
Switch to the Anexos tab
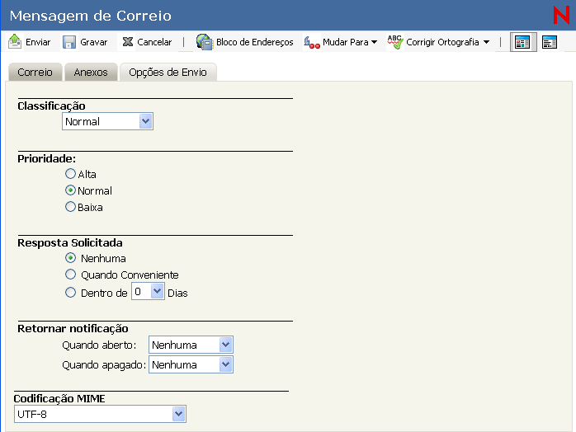pos(91,73)
